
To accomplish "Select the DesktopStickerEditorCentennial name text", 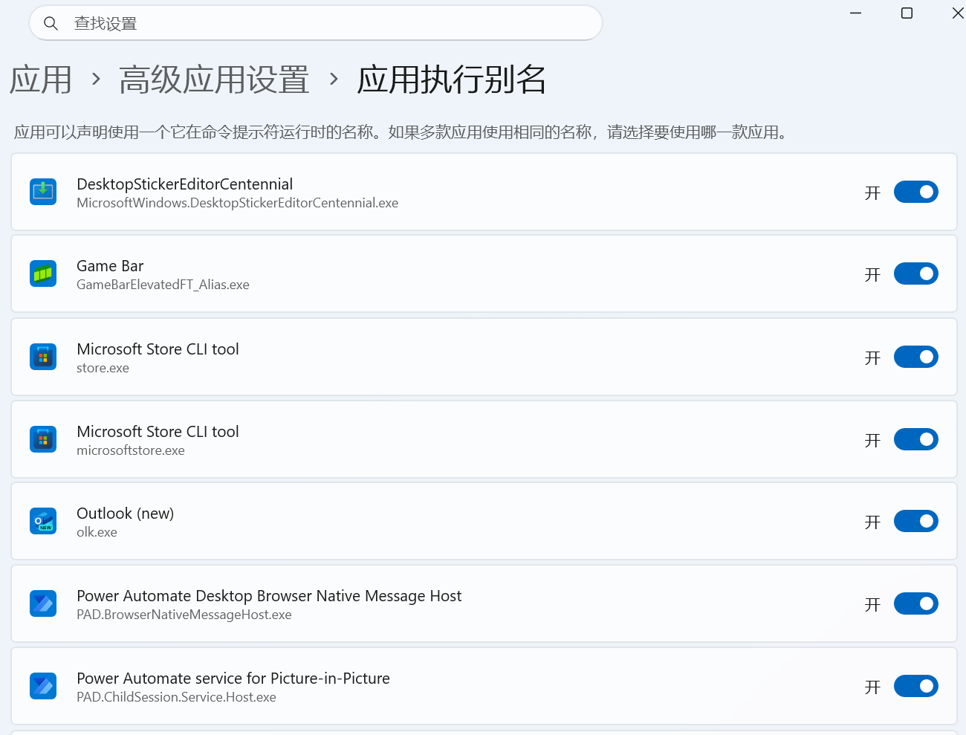I will [185, 184].
